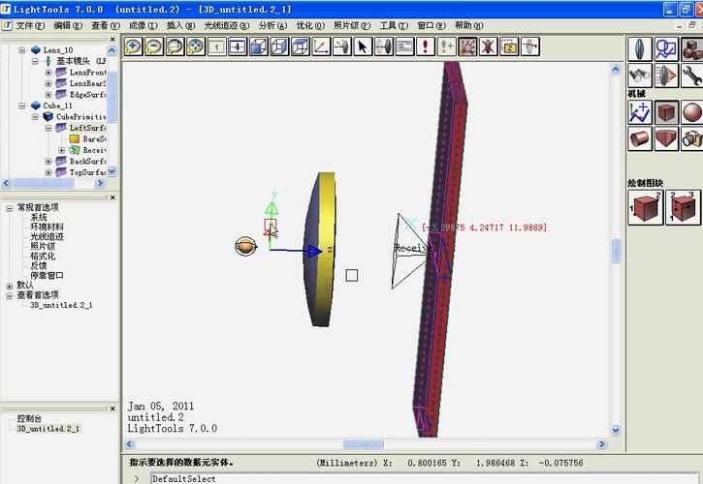
Task: Select the lens element palette icon
Action: (639, 48)
